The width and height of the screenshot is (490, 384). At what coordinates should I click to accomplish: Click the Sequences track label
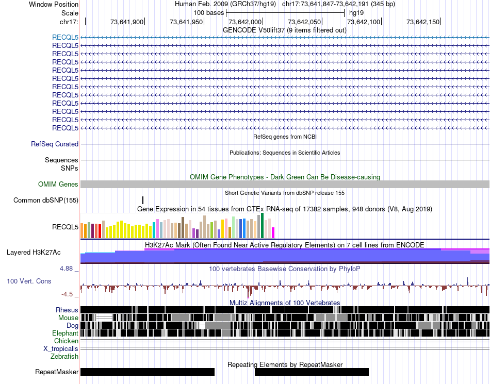[61, 160]
